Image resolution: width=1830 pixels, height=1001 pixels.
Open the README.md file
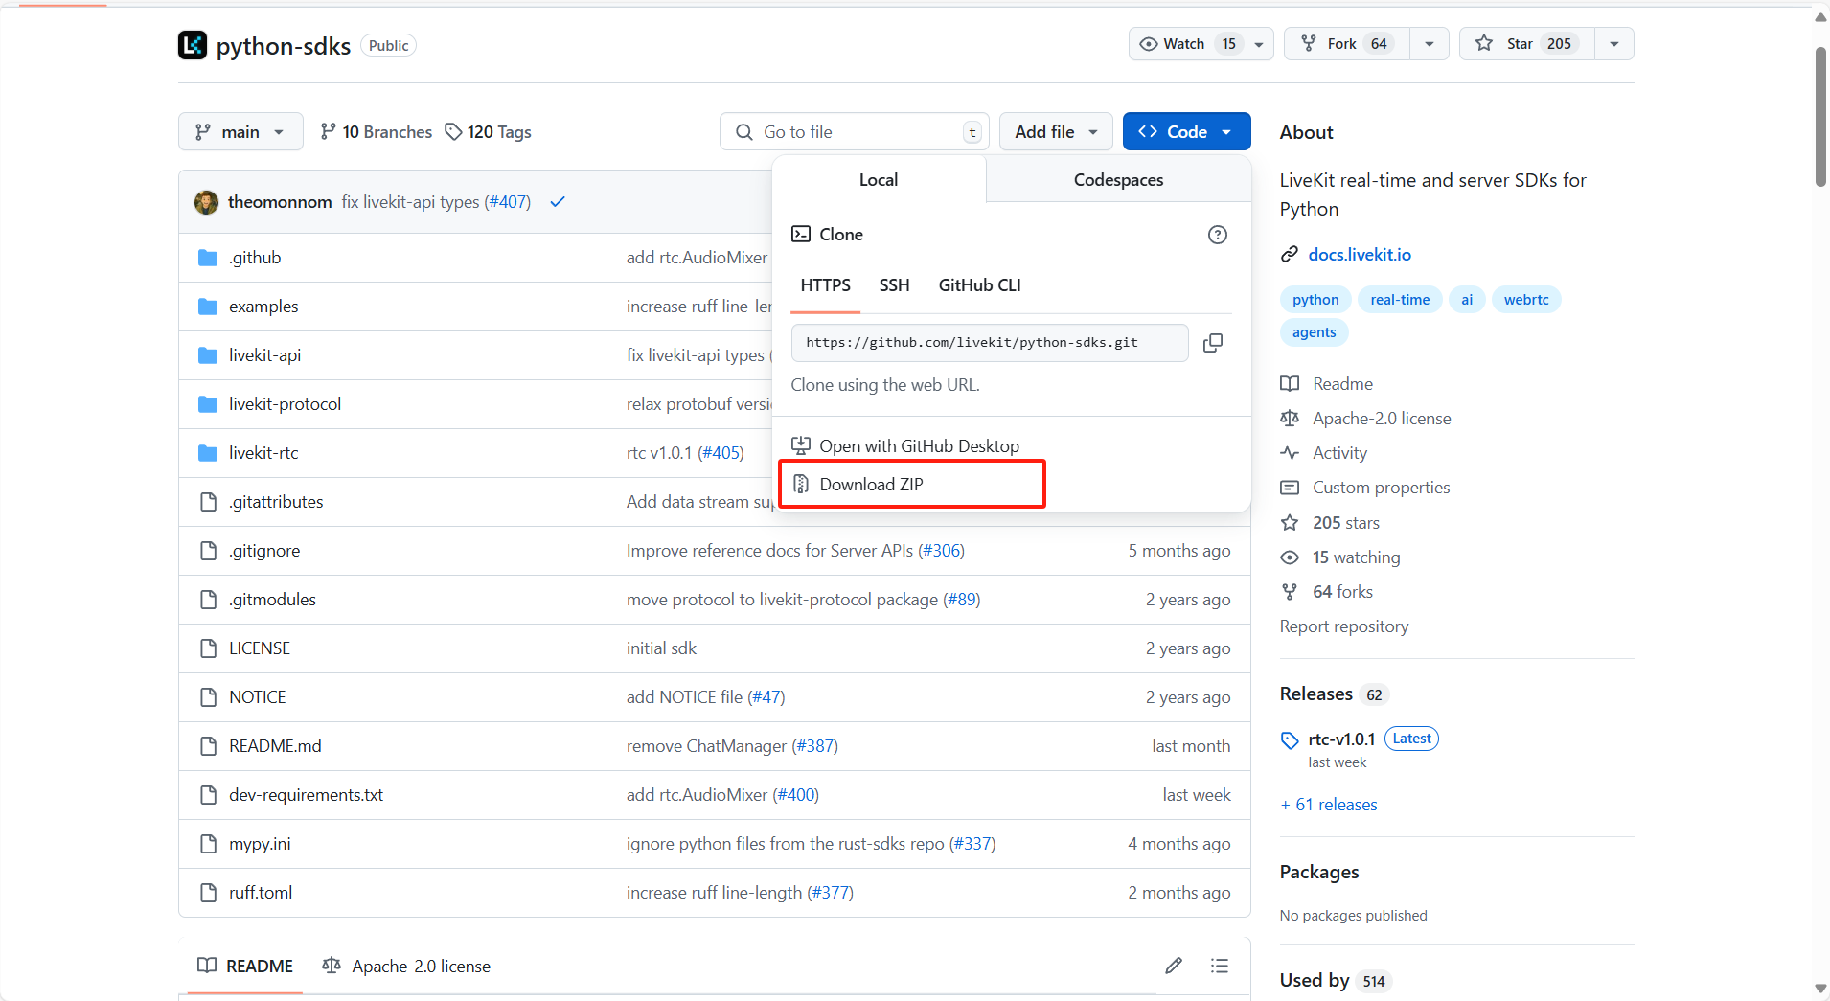click(x=275, y=746)
